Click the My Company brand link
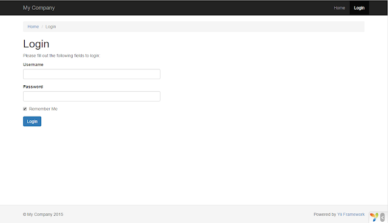Image resolution: width=388 pixels, height=223 pixels. [39, 8]
